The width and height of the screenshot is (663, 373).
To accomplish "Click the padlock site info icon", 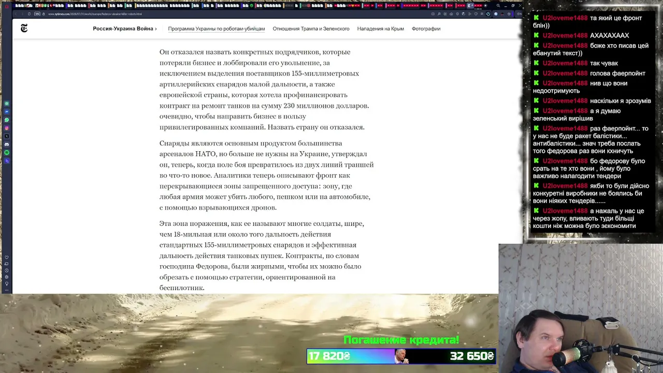I will [44, 14].
